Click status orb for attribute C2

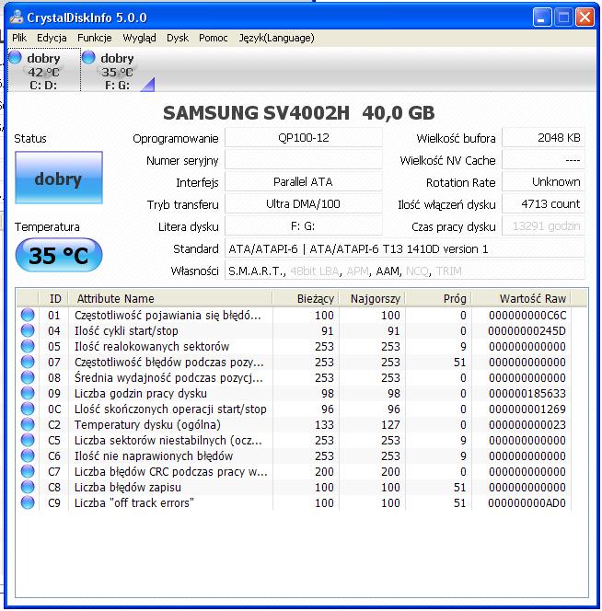[28, 424]
